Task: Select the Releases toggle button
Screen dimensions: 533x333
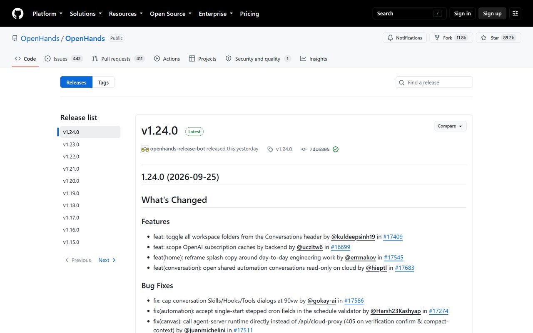Action: point(76,82)
